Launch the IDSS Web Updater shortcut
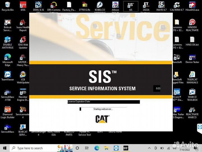 point(23,43)
